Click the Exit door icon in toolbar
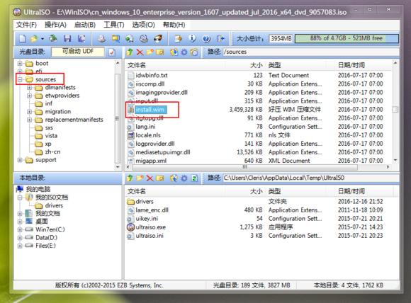 click(220, 39)
